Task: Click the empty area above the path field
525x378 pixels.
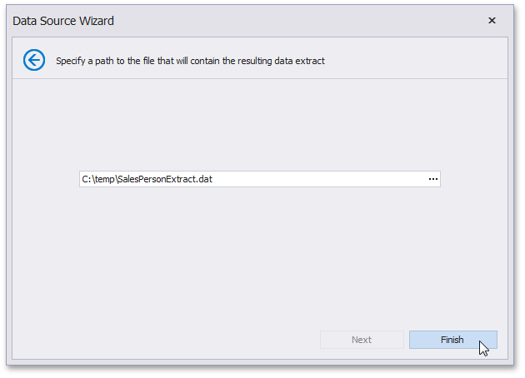Action: 258,125
